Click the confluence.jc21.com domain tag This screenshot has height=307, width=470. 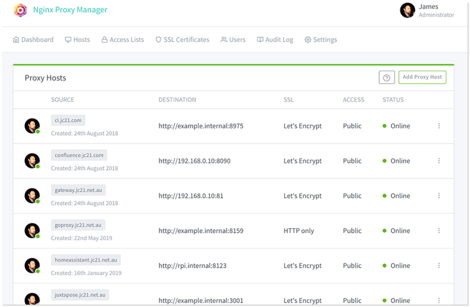(x=79, y=155)
